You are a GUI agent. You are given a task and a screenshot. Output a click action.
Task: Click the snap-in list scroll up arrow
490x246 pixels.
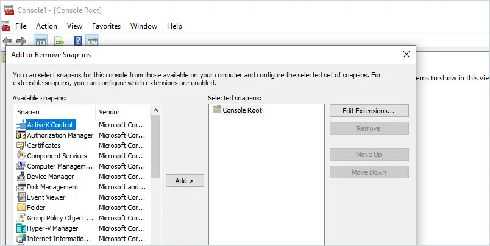pyautogui.click(x=156, y=110)
